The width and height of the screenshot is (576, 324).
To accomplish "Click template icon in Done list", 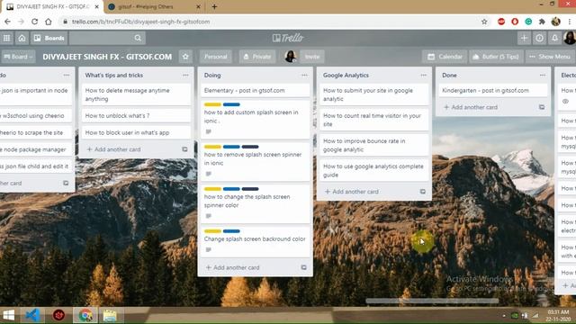I will point(542,107).
